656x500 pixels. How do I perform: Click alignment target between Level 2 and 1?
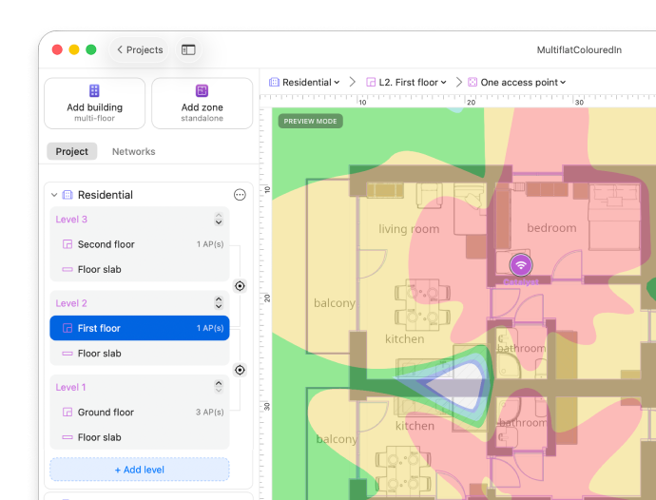pos(240,370)
